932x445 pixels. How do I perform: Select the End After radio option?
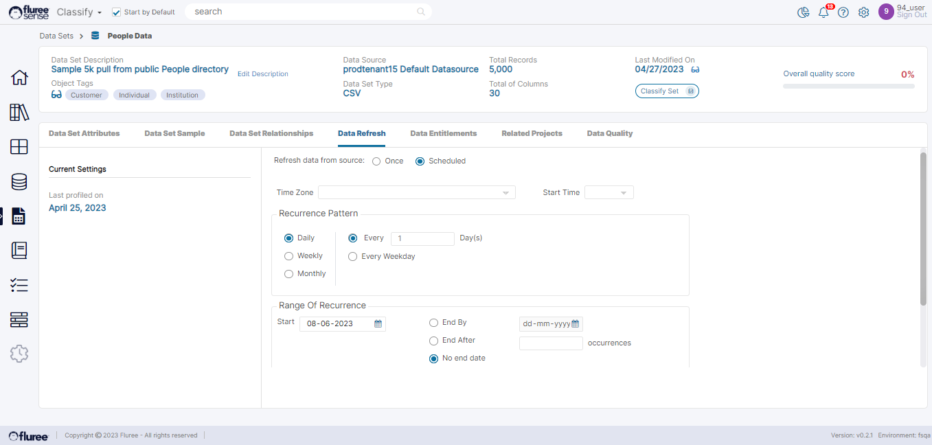(433, 341)
